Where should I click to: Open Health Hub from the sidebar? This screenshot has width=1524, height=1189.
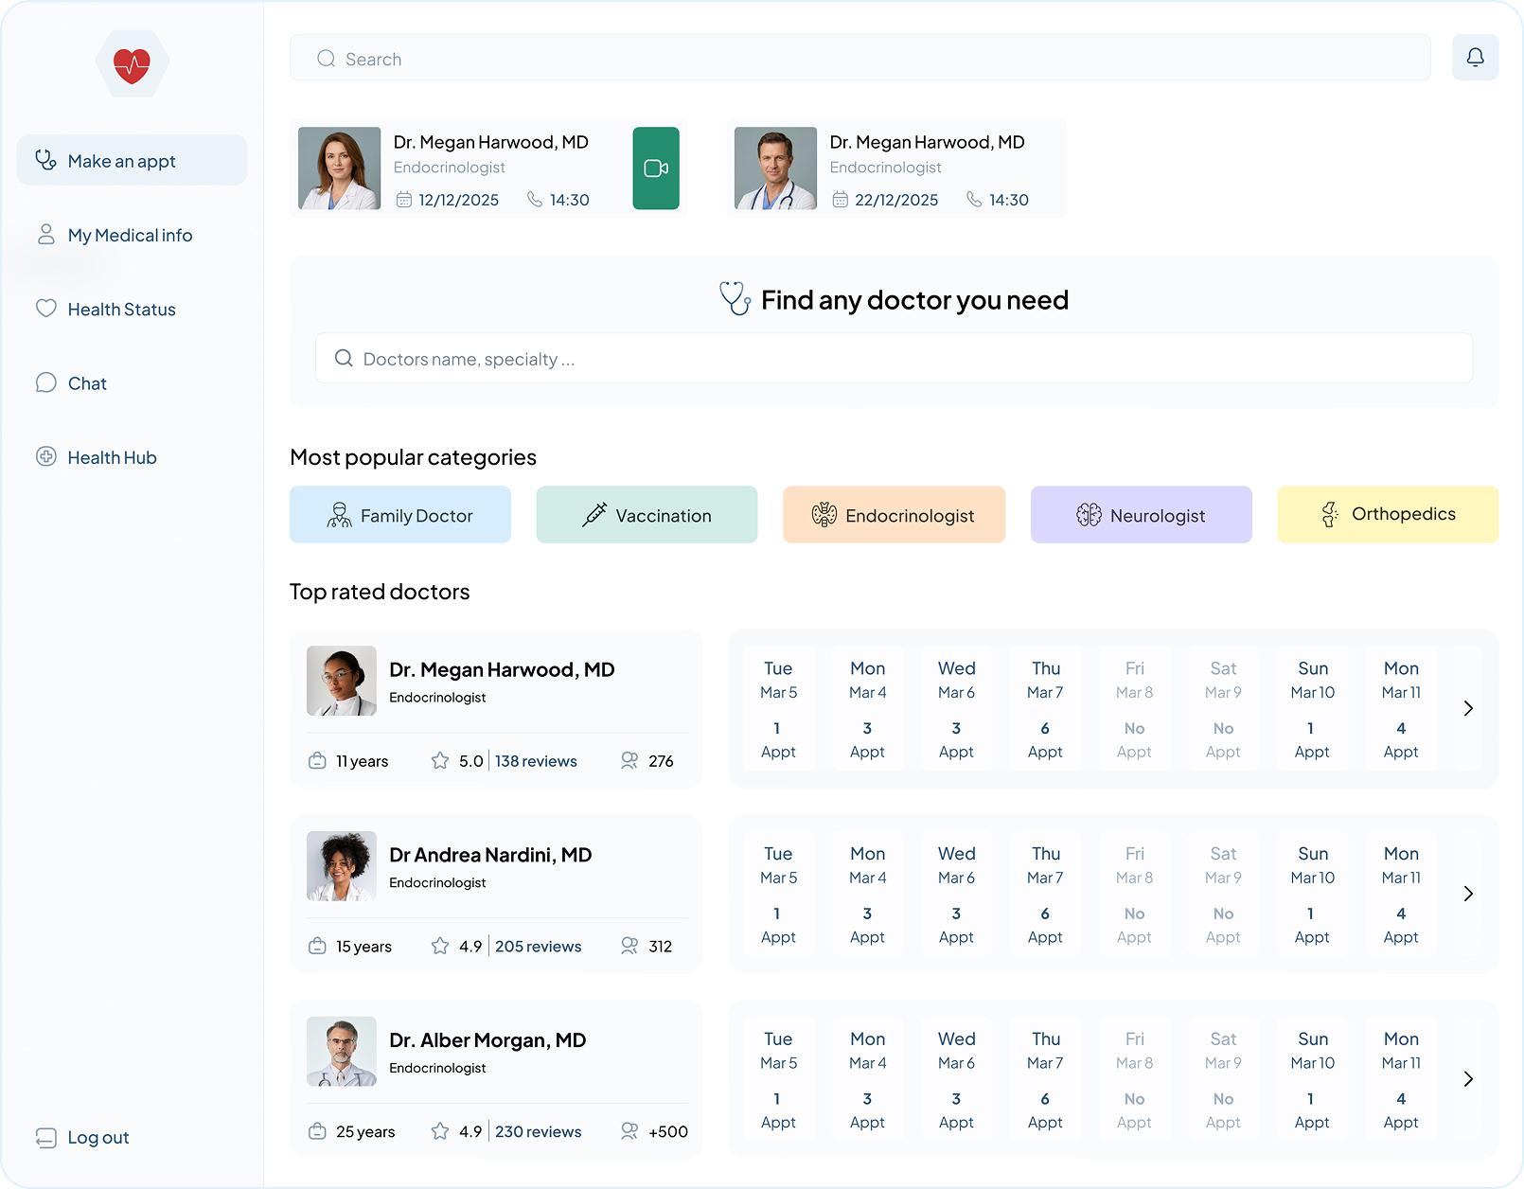pyautogui.click(x=112, y=457)
